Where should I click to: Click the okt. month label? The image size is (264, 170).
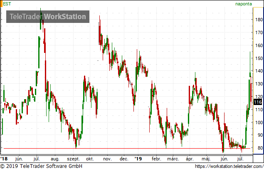click(90, 159)
